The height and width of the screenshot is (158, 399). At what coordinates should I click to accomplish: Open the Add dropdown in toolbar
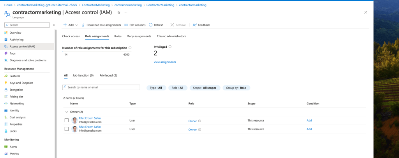(71, 25)
